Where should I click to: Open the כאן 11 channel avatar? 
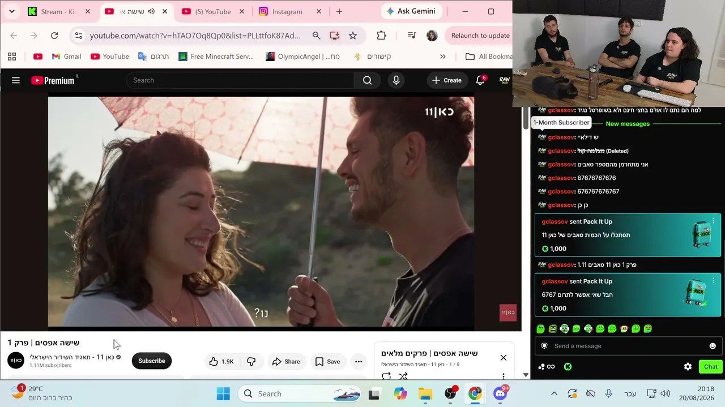pos(16,361)
